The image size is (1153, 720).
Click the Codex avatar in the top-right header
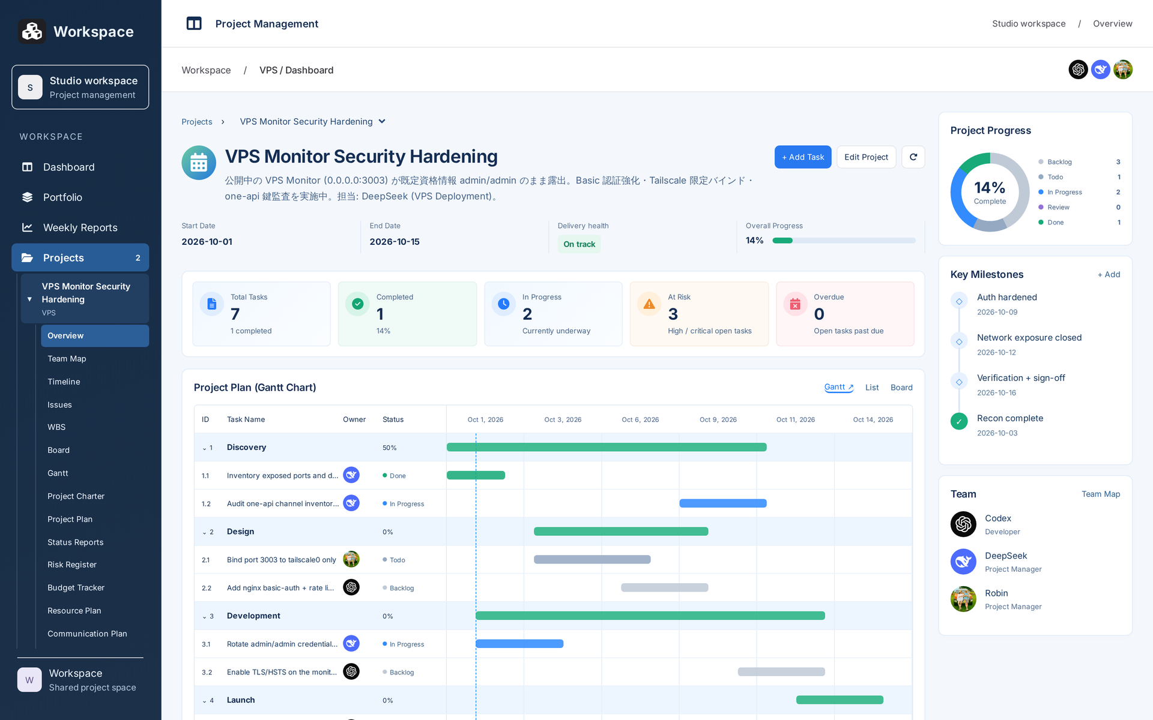(x=1078, y=70)
